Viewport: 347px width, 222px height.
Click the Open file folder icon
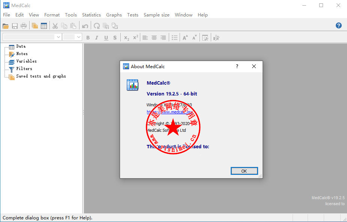6,26
